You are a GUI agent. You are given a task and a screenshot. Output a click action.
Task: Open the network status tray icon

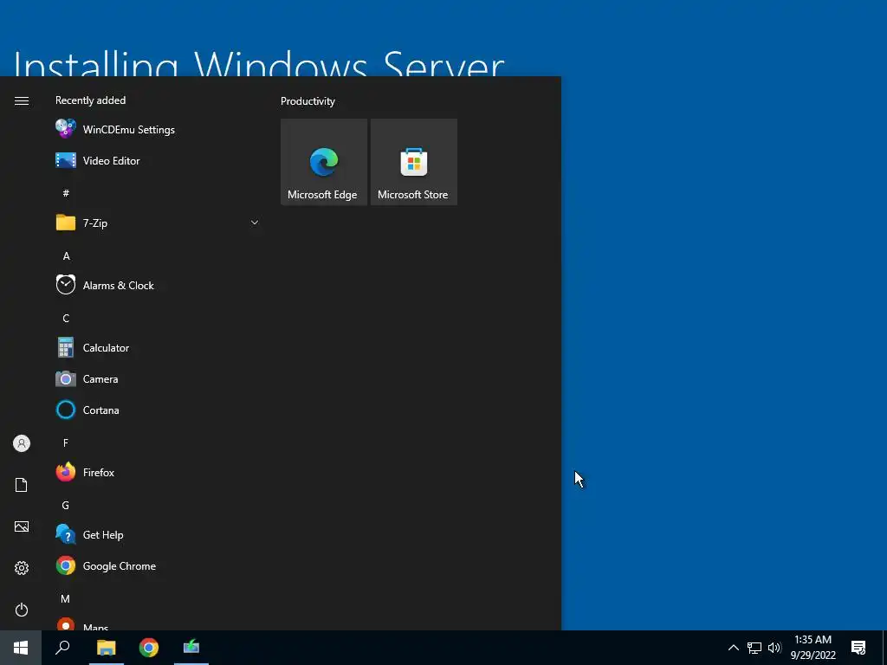tap(754, 648)
